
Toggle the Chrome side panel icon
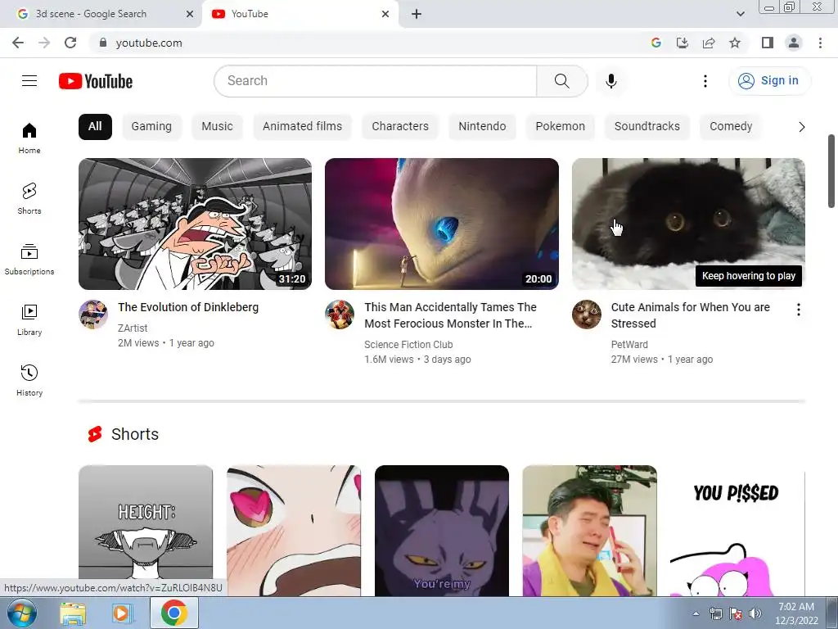768,43
